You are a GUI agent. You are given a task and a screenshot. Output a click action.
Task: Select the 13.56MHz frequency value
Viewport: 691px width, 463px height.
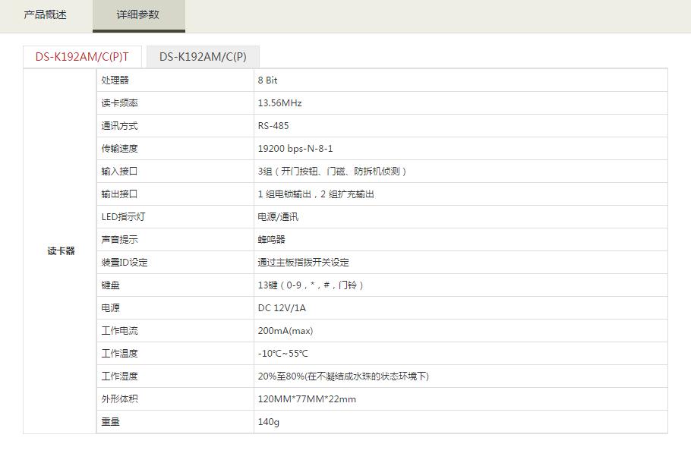(280, 103)
